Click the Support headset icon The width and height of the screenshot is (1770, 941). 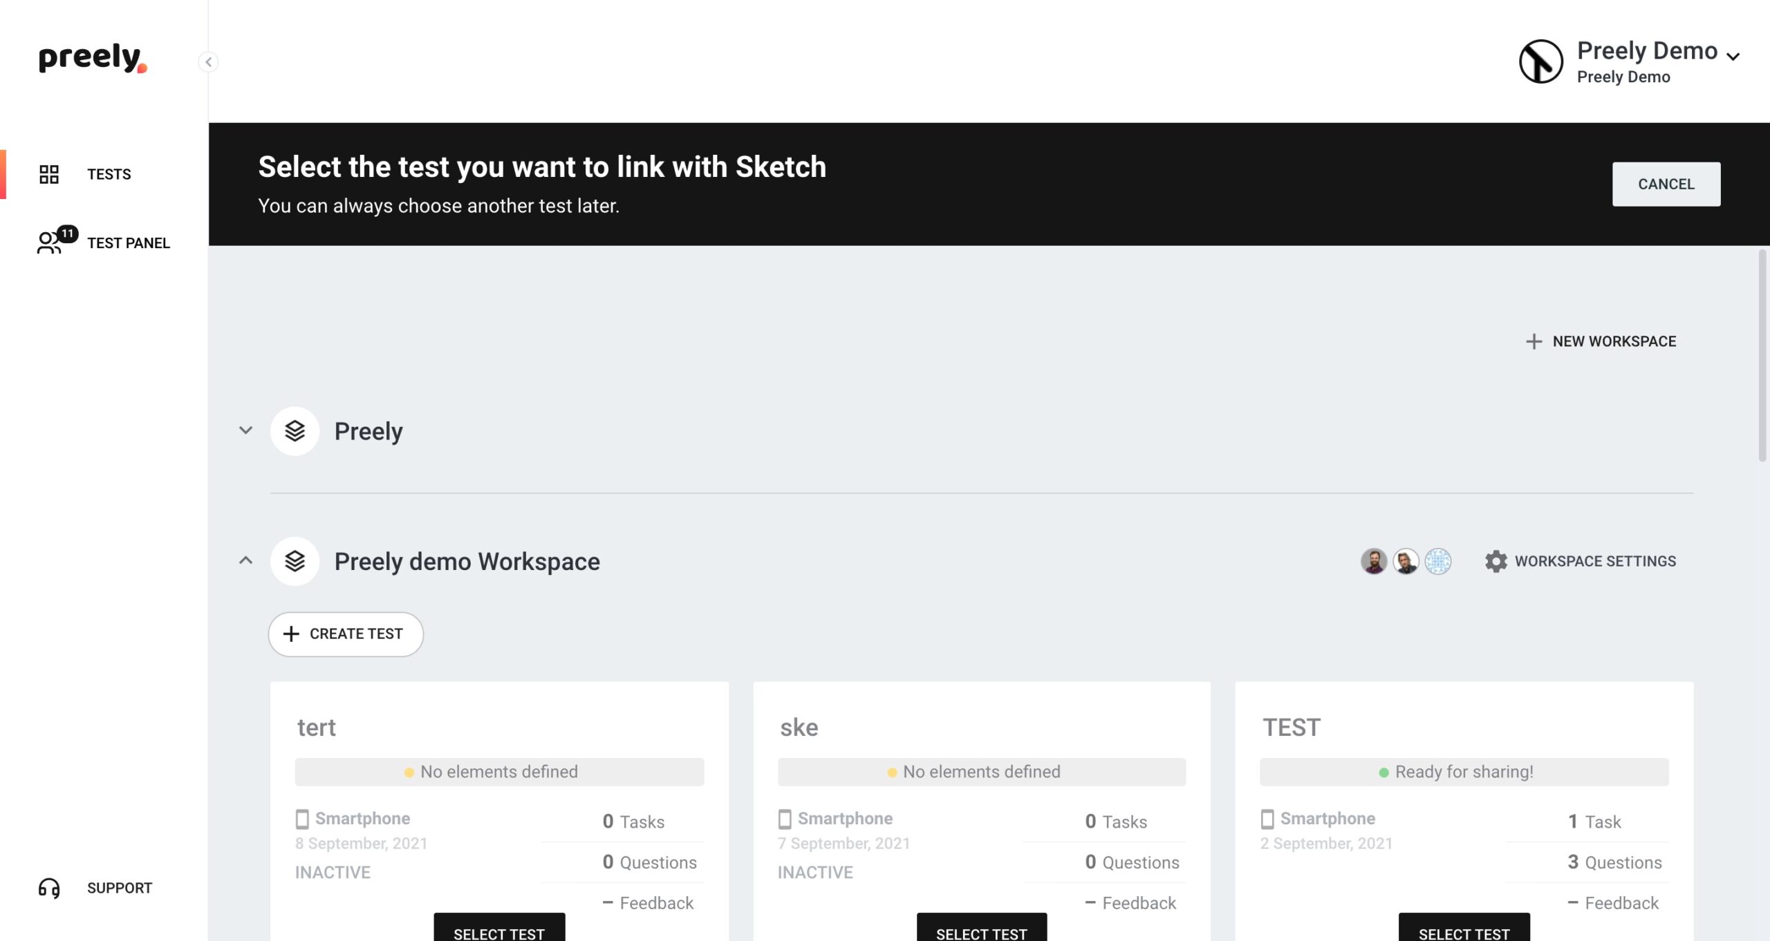[x=49, y=888]
